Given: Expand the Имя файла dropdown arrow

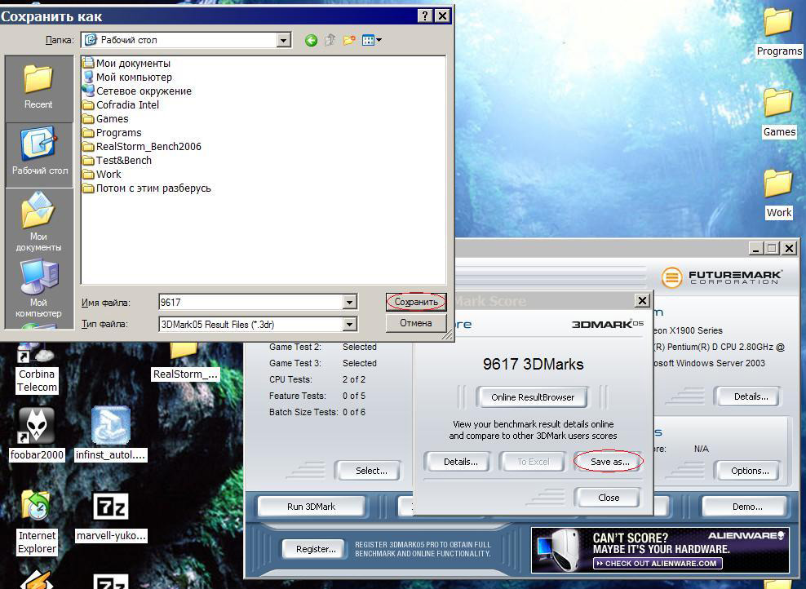Looking at the screenshot, I should point(349,302).
